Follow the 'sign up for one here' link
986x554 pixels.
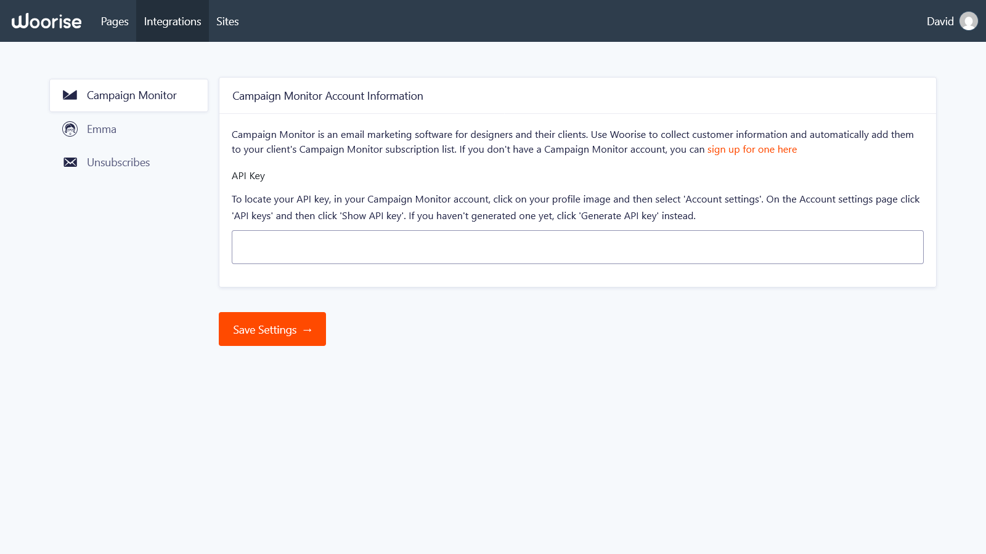(752, 150)
